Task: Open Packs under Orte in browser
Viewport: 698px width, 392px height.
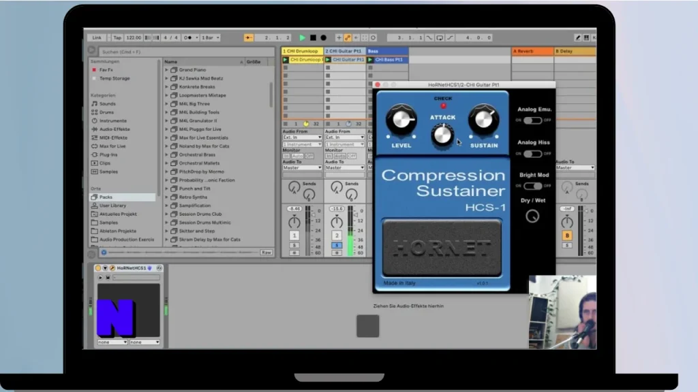Action: (123, 197)
